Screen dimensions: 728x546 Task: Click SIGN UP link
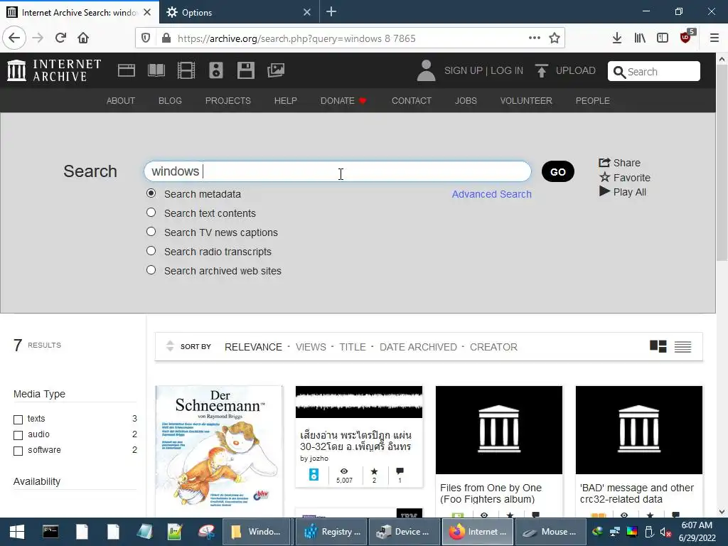coord(464,70)
